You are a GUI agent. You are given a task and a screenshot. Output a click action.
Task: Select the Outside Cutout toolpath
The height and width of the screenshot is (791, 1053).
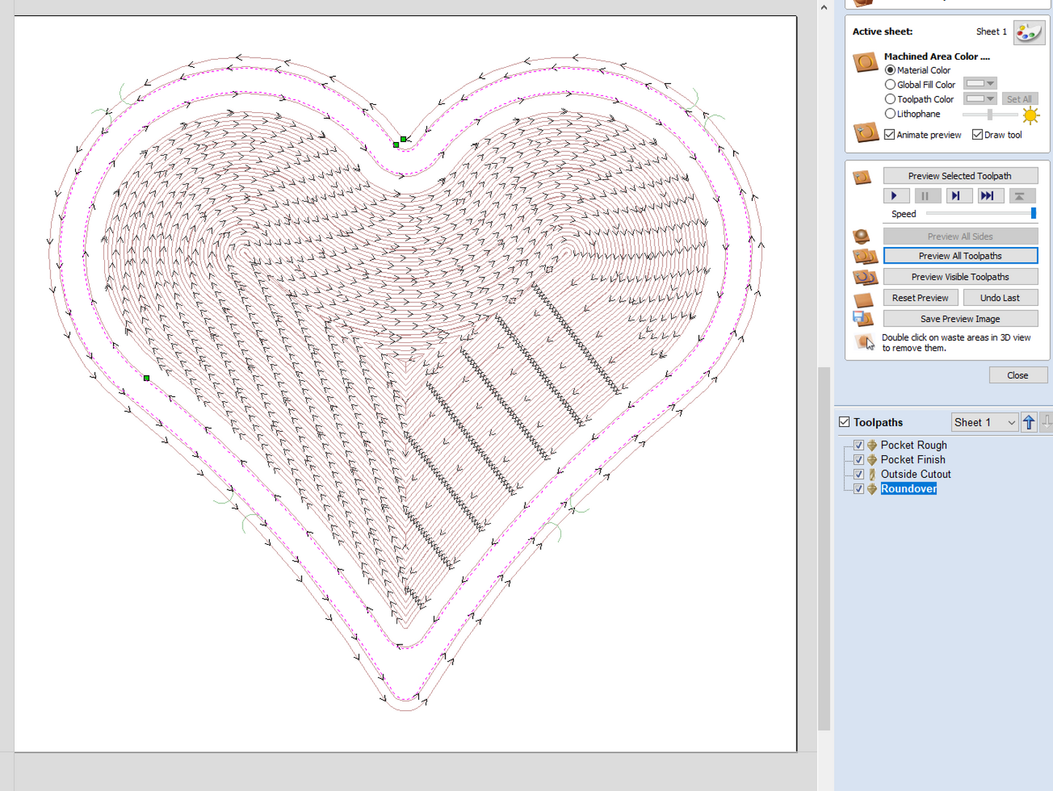(915, 473)
